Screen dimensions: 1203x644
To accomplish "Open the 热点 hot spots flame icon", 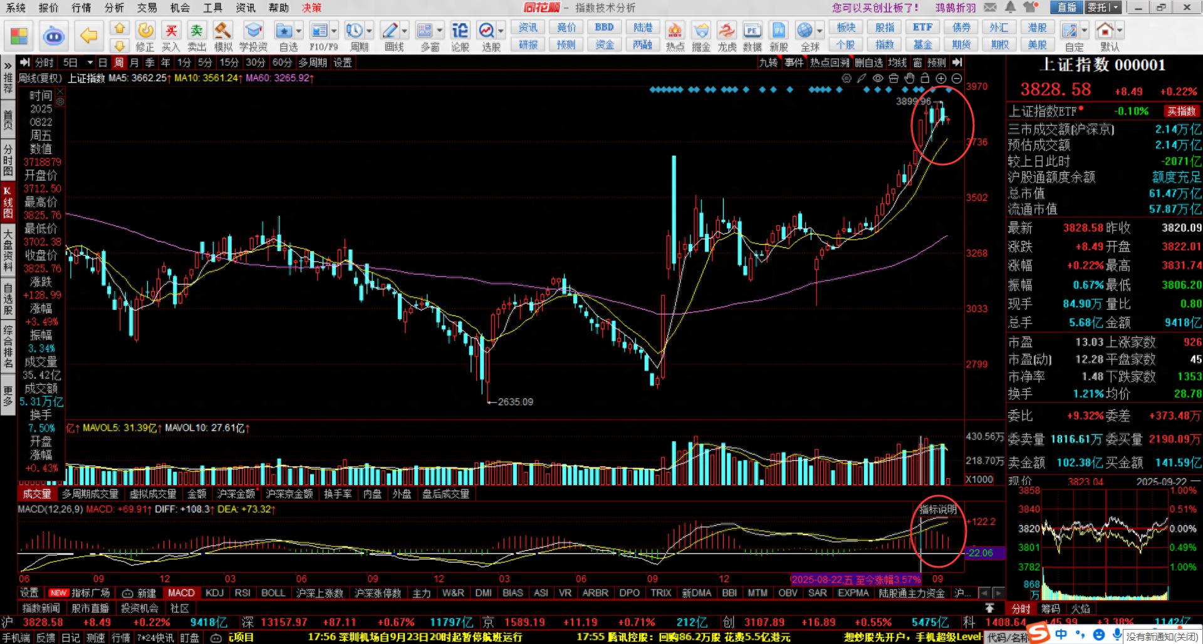I will point(675,36).
